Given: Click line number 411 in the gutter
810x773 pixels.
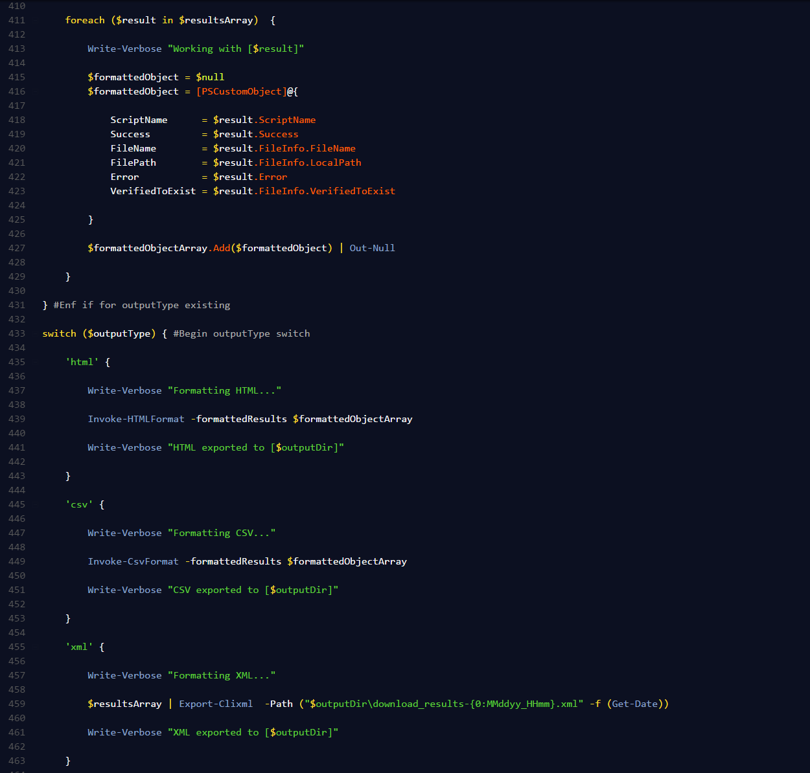Looking at the screenshot, I should click(x=17, y=20).
